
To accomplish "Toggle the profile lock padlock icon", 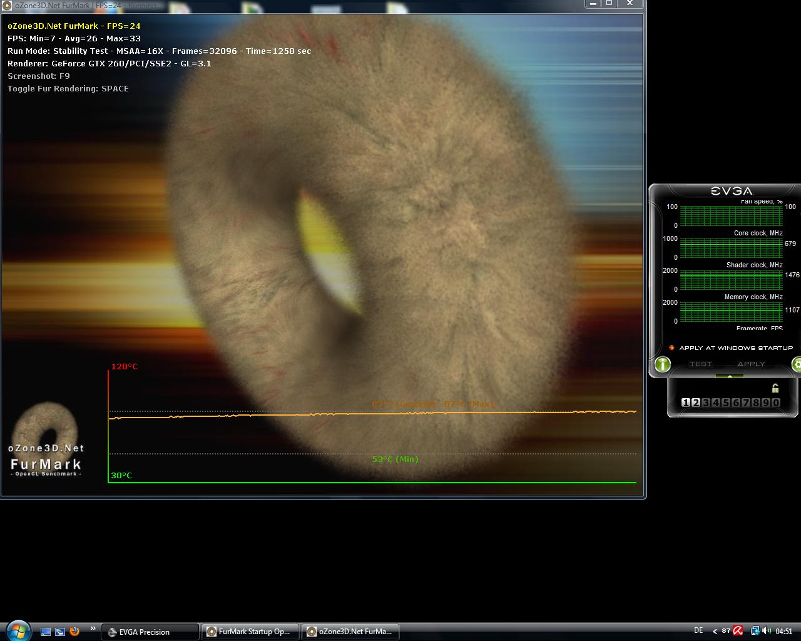I will pyautogui.click(x=775, y=388).
